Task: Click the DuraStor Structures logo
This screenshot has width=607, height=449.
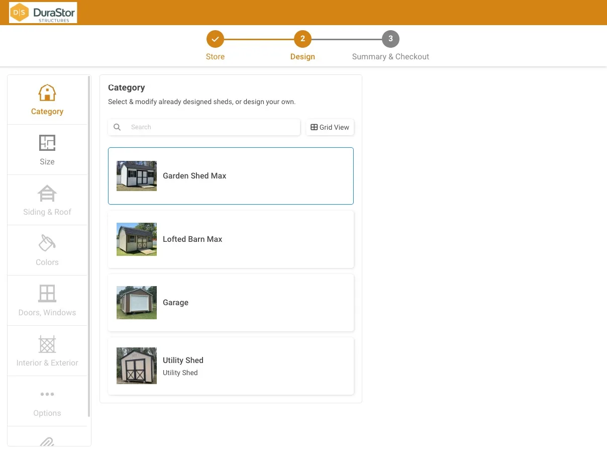Action: (43, 13)
